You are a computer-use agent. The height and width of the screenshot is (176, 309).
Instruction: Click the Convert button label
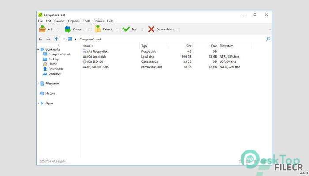tap(78, 29)
